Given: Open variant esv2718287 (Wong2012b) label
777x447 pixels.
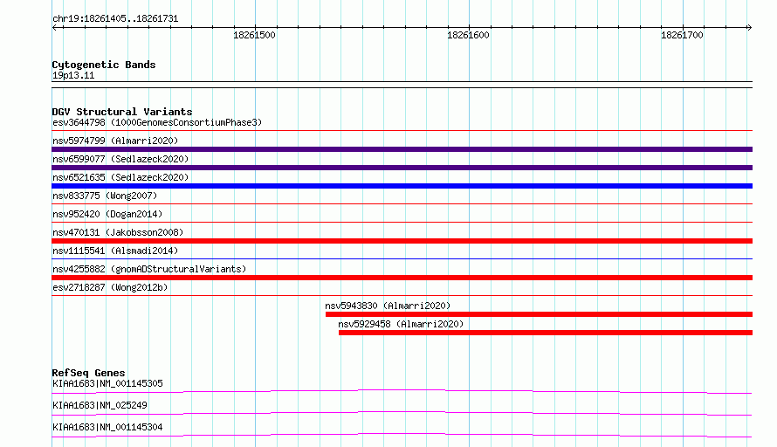Looking at the screenshot, I should [x=110, y=287].
